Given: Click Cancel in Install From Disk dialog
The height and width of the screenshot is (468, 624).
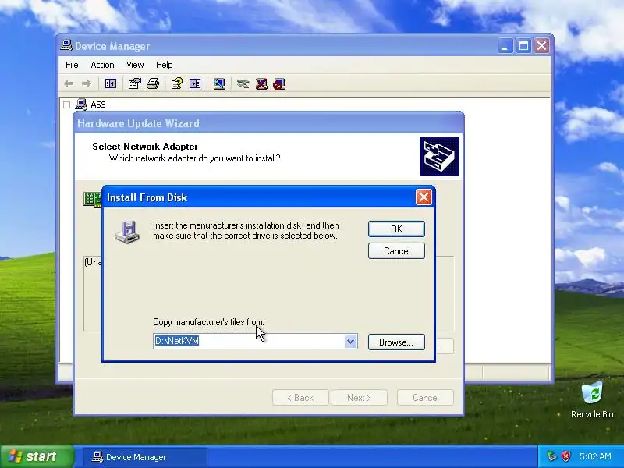Looking at the screenshot, I should 396,250.
